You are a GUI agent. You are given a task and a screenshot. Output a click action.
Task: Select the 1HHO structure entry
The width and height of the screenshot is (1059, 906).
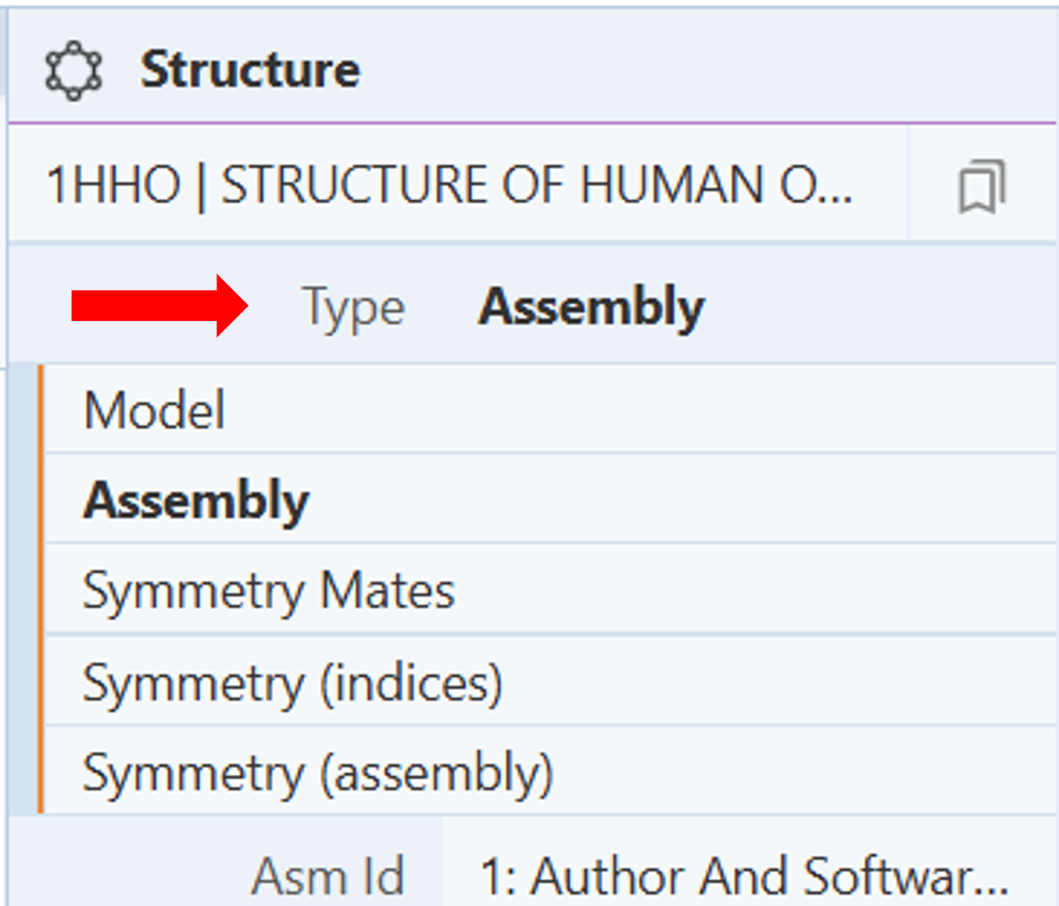pyautogui.click(x=449, y=185)
